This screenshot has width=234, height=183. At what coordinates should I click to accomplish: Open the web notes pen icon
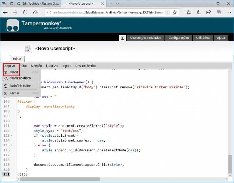pos(198,13)
